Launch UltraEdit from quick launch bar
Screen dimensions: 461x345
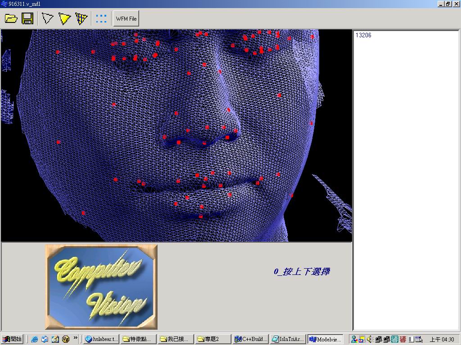click(66, 339)
